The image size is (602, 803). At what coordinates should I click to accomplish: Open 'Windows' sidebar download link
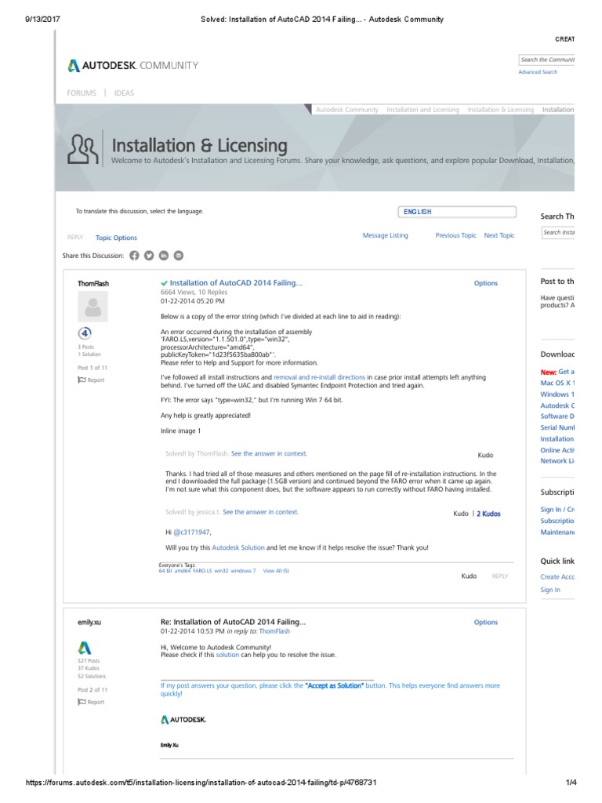(557, 394)
